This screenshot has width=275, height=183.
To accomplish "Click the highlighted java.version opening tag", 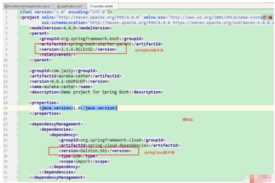I will [56, 108].
